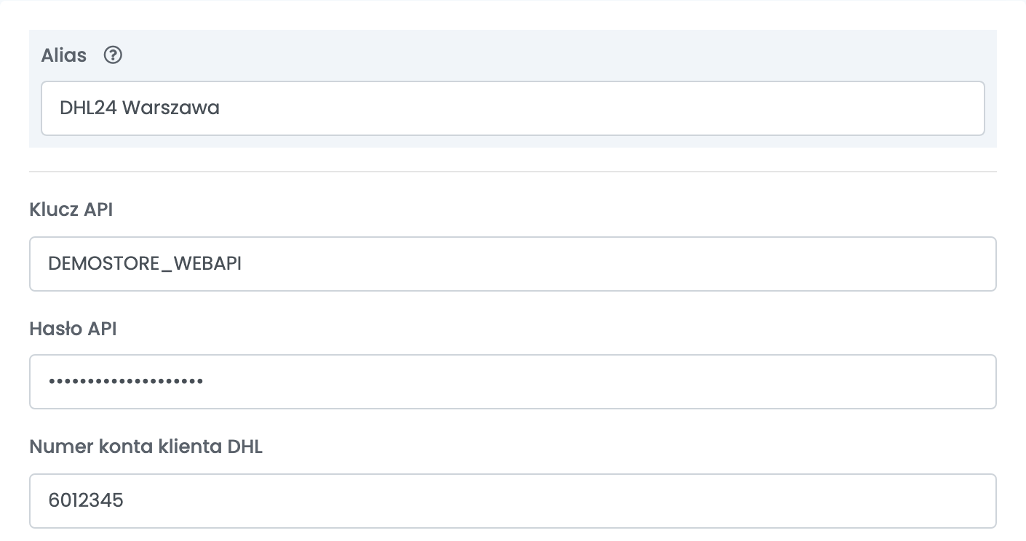This screenshot has width=1026, height=541.
Task: Click blank space inside account number field
Action: point(560,501)
